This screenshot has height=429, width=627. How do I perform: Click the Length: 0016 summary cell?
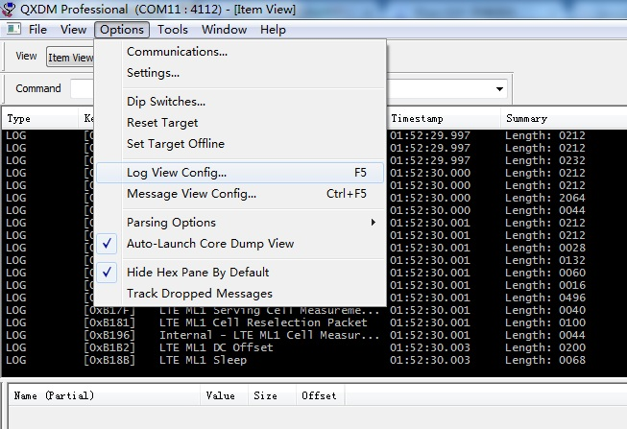coord(545,285)
